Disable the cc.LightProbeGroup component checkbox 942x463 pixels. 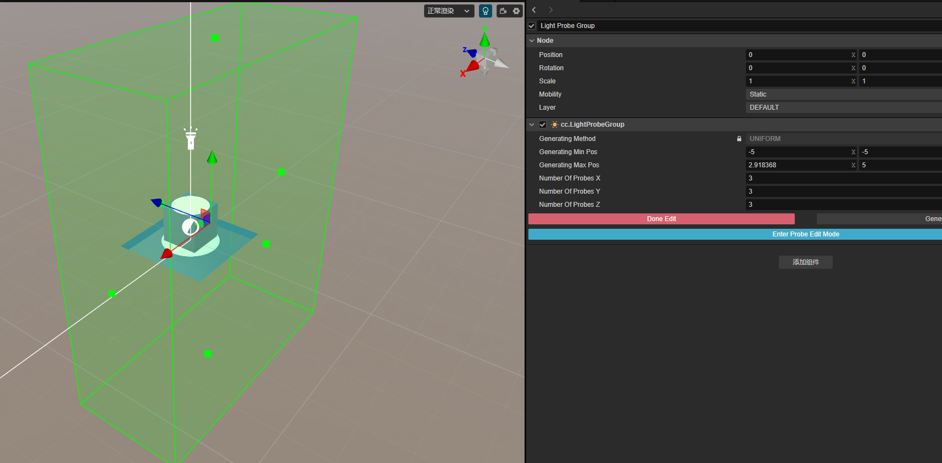tap(543, 125)
